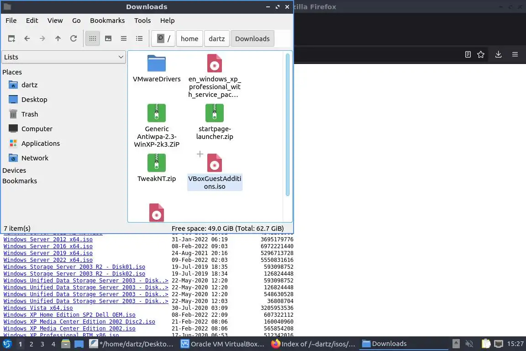Select the TweakNT.zip archive
This screenshot has height=351, width=526.
coord(157,167)
